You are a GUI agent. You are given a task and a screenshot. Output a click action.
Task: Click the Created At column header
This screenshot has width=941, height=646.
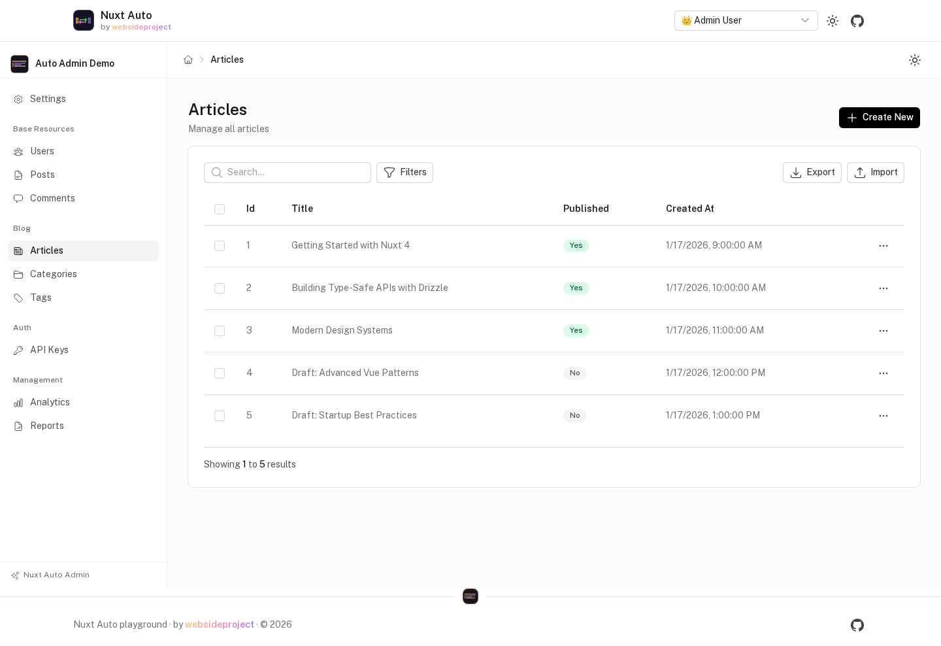click(690, 209)
